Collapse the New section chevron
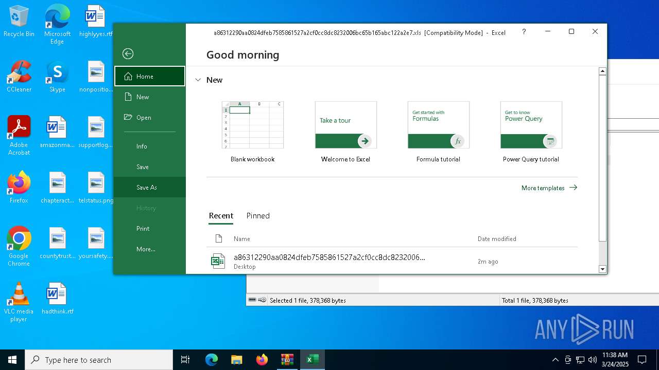 (198, 80)
